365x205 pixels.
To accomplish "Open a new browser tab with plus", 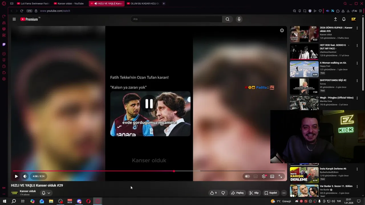I will tap(164, 3).
